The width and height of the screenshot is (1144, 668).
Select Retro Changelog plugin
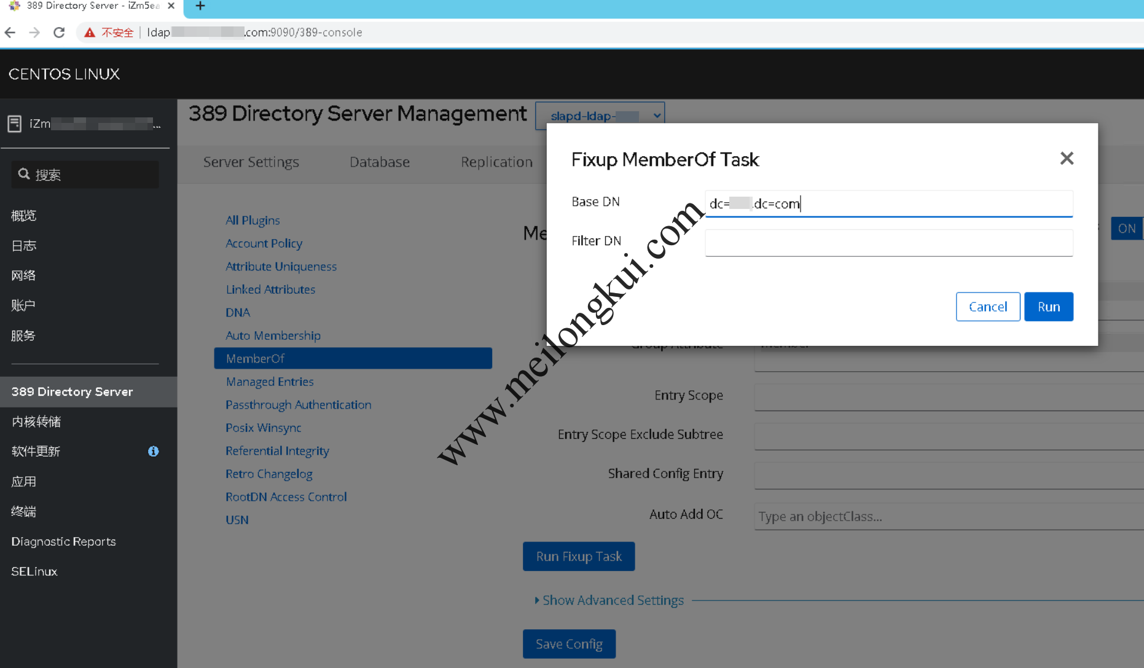(268, 474)
